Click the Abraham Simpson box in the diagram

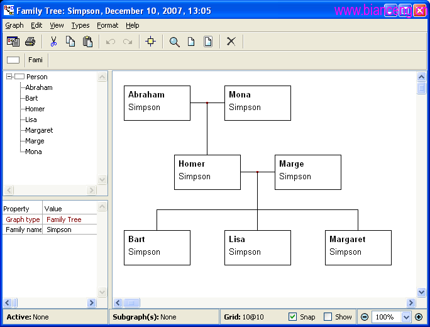(157, 103)
